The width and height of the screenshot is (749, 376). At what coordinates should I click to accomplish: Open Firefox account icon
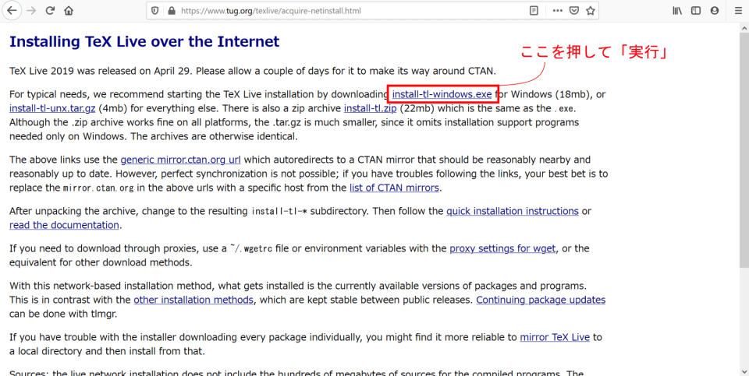[715, 10]
